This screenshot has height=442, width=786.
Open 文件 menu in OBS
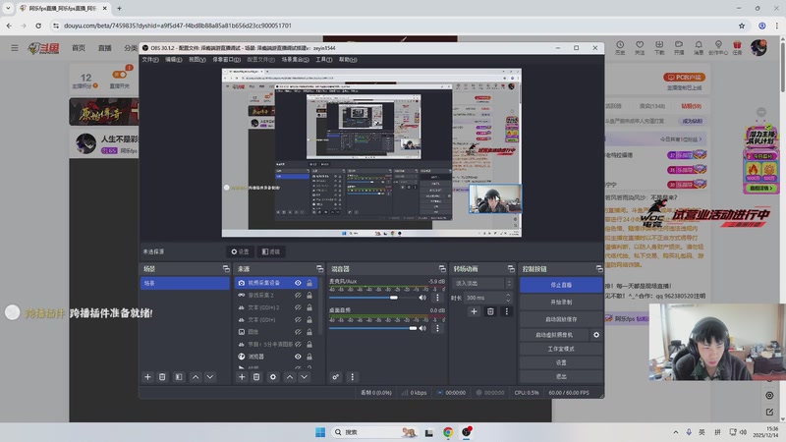(x=150, y=60)
